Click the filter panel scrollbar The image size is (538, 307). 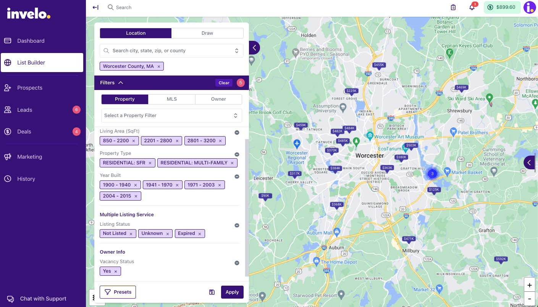click(x=247, y=208)
